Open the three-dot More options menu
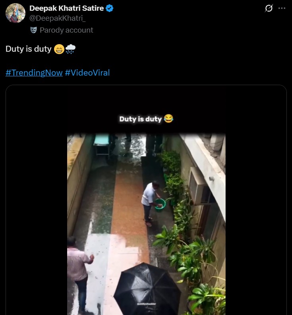 282,8
